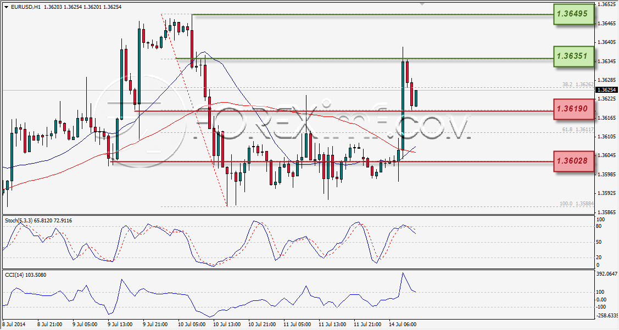Select the green 1.36351 price label

click(573, 56)
